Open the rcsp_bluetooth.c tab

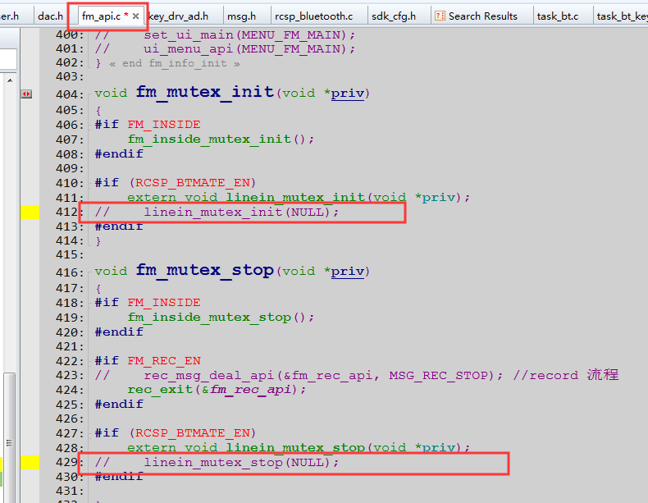(313, 16)
